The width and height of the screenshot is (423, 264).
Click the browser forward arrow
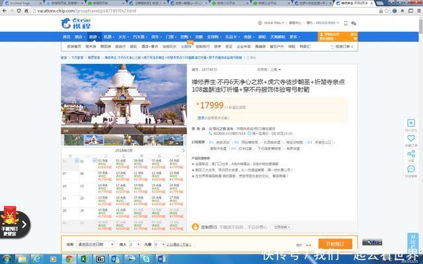tap(12, 11)
